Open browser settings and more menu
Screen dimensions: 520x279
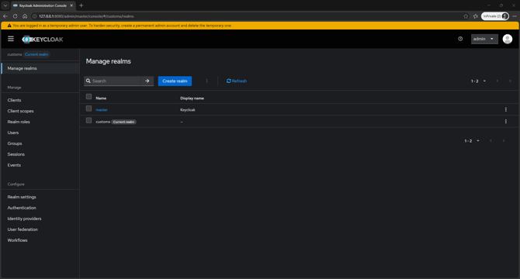[515, 16]
